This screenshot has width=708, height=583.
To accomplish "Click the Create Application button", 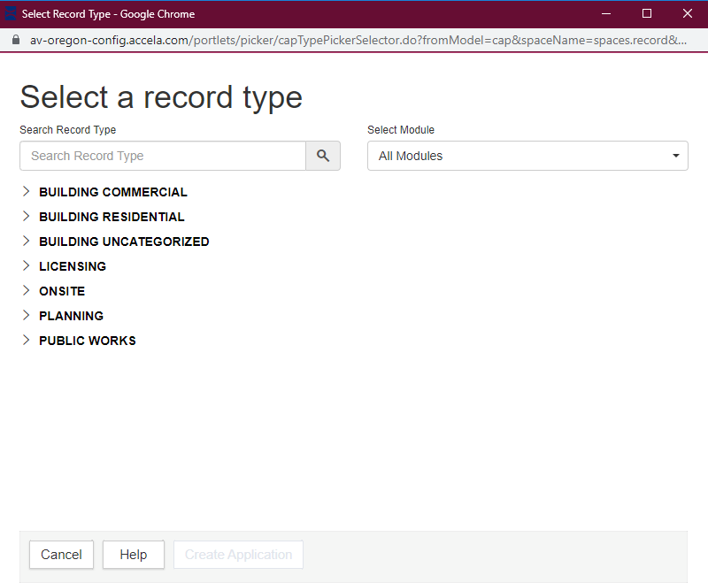I will [238, 555].
